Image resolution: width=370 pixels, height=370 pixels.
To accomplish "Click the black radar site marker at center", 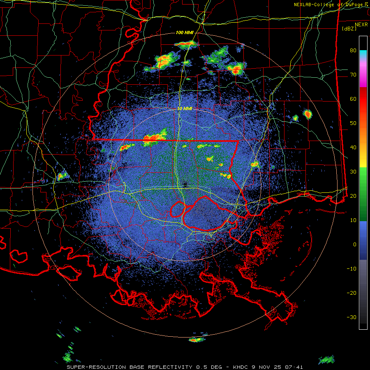I will tap(185, 185).
